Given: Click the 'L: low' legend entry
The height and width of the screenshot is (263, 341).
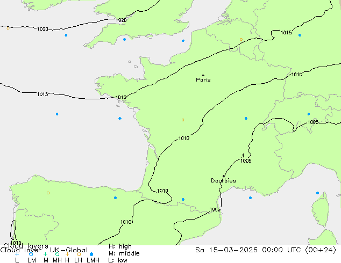Looking at the screenshot, I should [x=118, y=260].
